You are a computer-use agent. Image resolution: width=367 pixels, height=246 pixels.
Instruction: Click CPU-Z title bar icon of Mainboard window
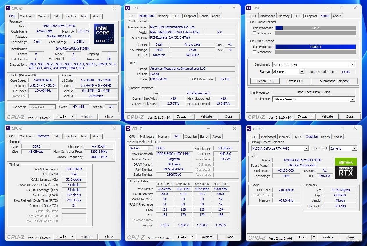pyautogui.click(x=128, y=8)
